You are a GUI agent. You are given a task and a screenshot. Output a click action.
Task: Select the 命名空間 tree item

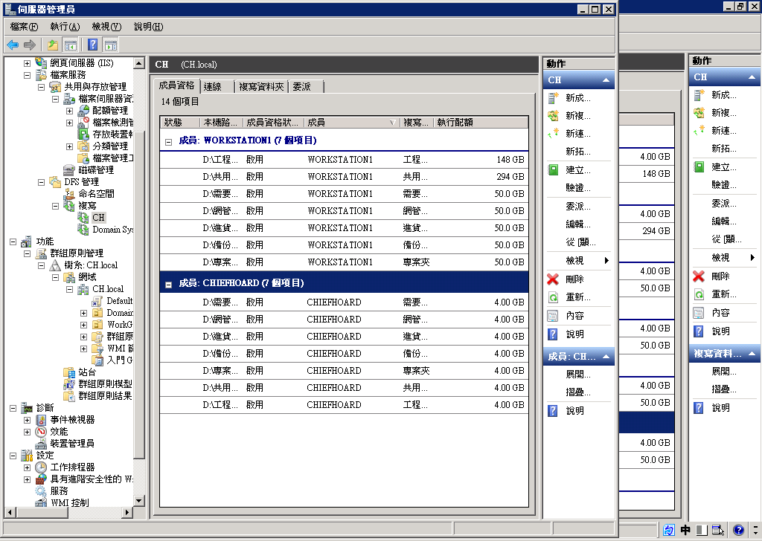[96, 194]
